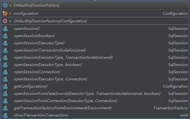Click the SqlSession return type of openSession(Connection)

coord(178,72)
